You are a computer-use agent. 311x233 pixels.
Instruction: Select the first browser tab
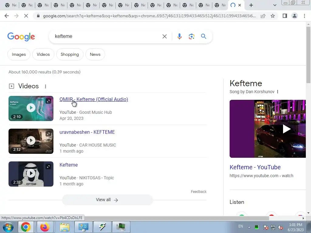coord(11,5)
